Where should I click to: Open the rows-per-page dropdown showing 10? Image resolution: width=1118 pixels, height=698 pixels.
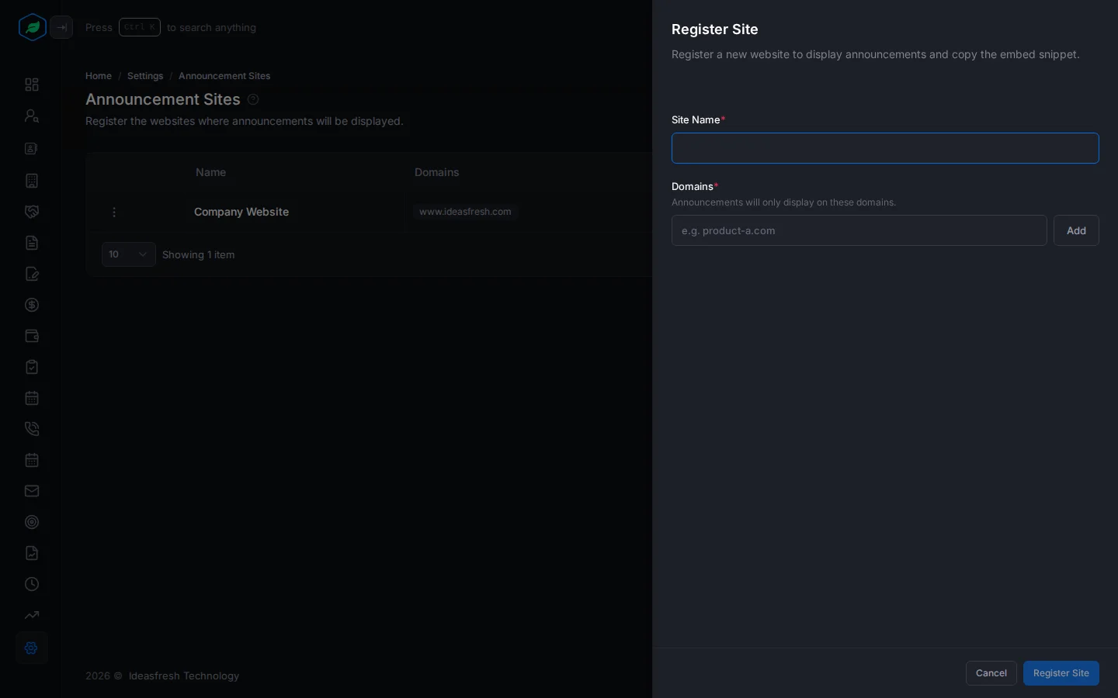129,254
